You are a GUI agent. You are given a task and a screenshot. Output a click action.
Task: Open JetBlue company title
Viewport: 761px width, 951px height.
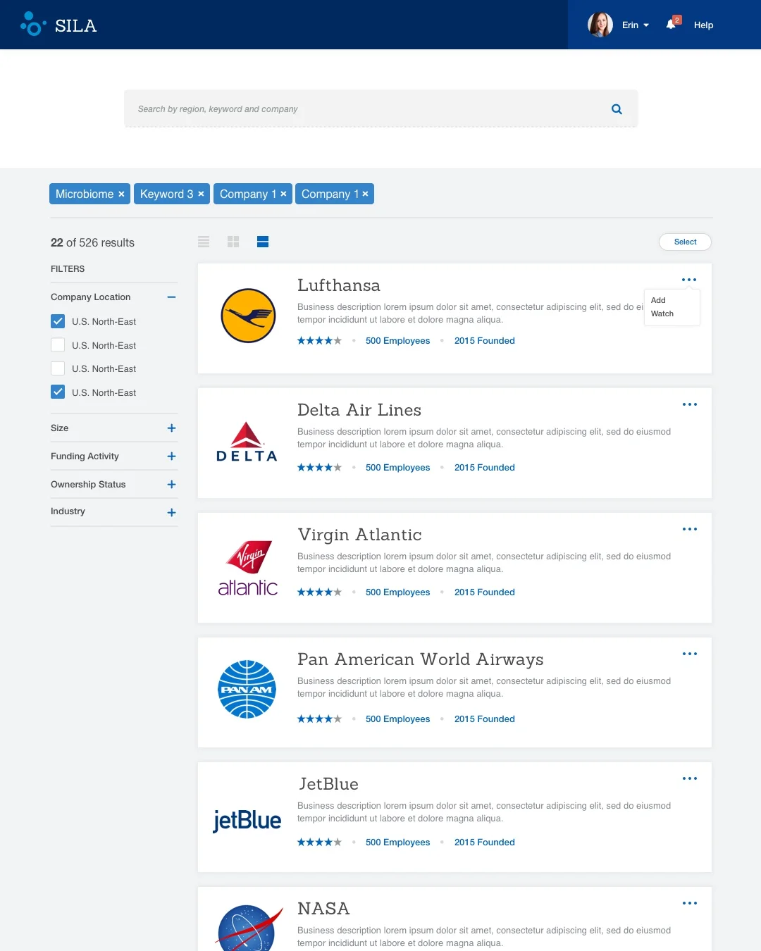coord(328,784)
